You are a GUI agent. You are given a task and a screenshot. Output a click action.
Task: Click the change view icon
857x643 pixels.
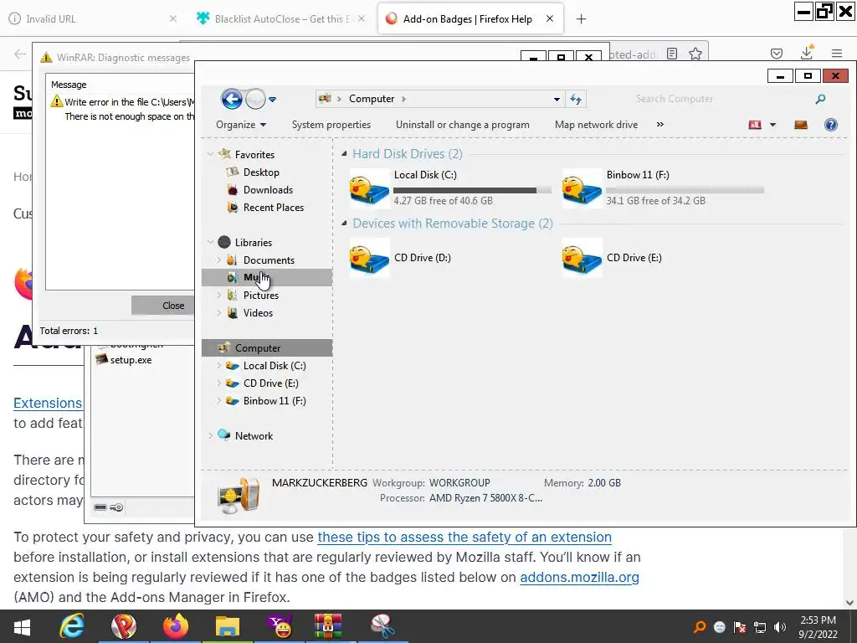[755, 125]
